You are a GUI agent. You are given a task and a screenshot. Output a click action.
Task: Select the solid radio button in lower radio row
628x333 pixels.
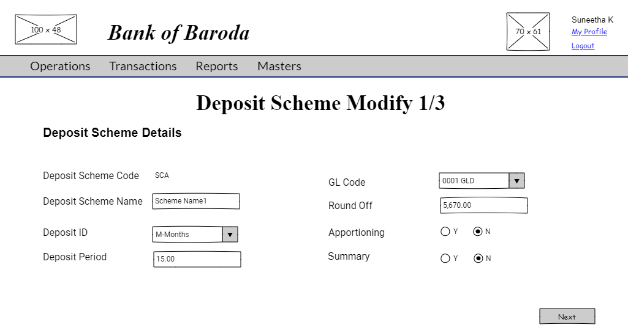coord(445,258)
